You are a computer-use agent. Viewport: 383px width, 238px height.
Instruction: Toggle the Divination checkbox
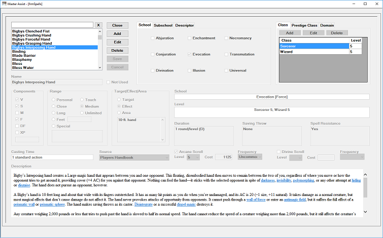click(x=153, y=70)
